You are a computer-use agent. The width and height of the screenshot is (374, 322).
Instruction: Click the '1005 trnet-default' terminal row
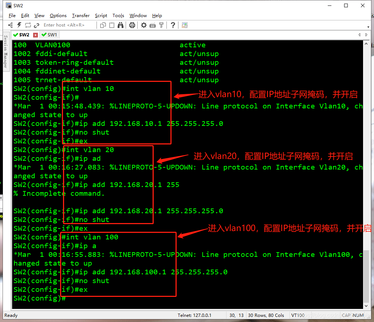[x=116, y=80]
